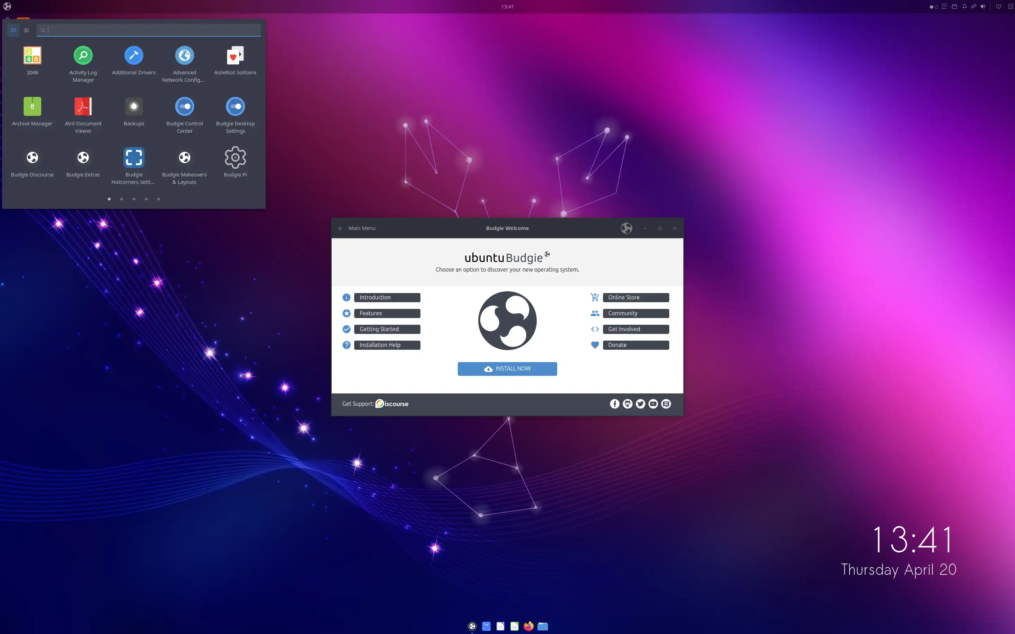Open the Getting Started section
This screenshot has height=634, width=1015.
click(x=387, y=329)
